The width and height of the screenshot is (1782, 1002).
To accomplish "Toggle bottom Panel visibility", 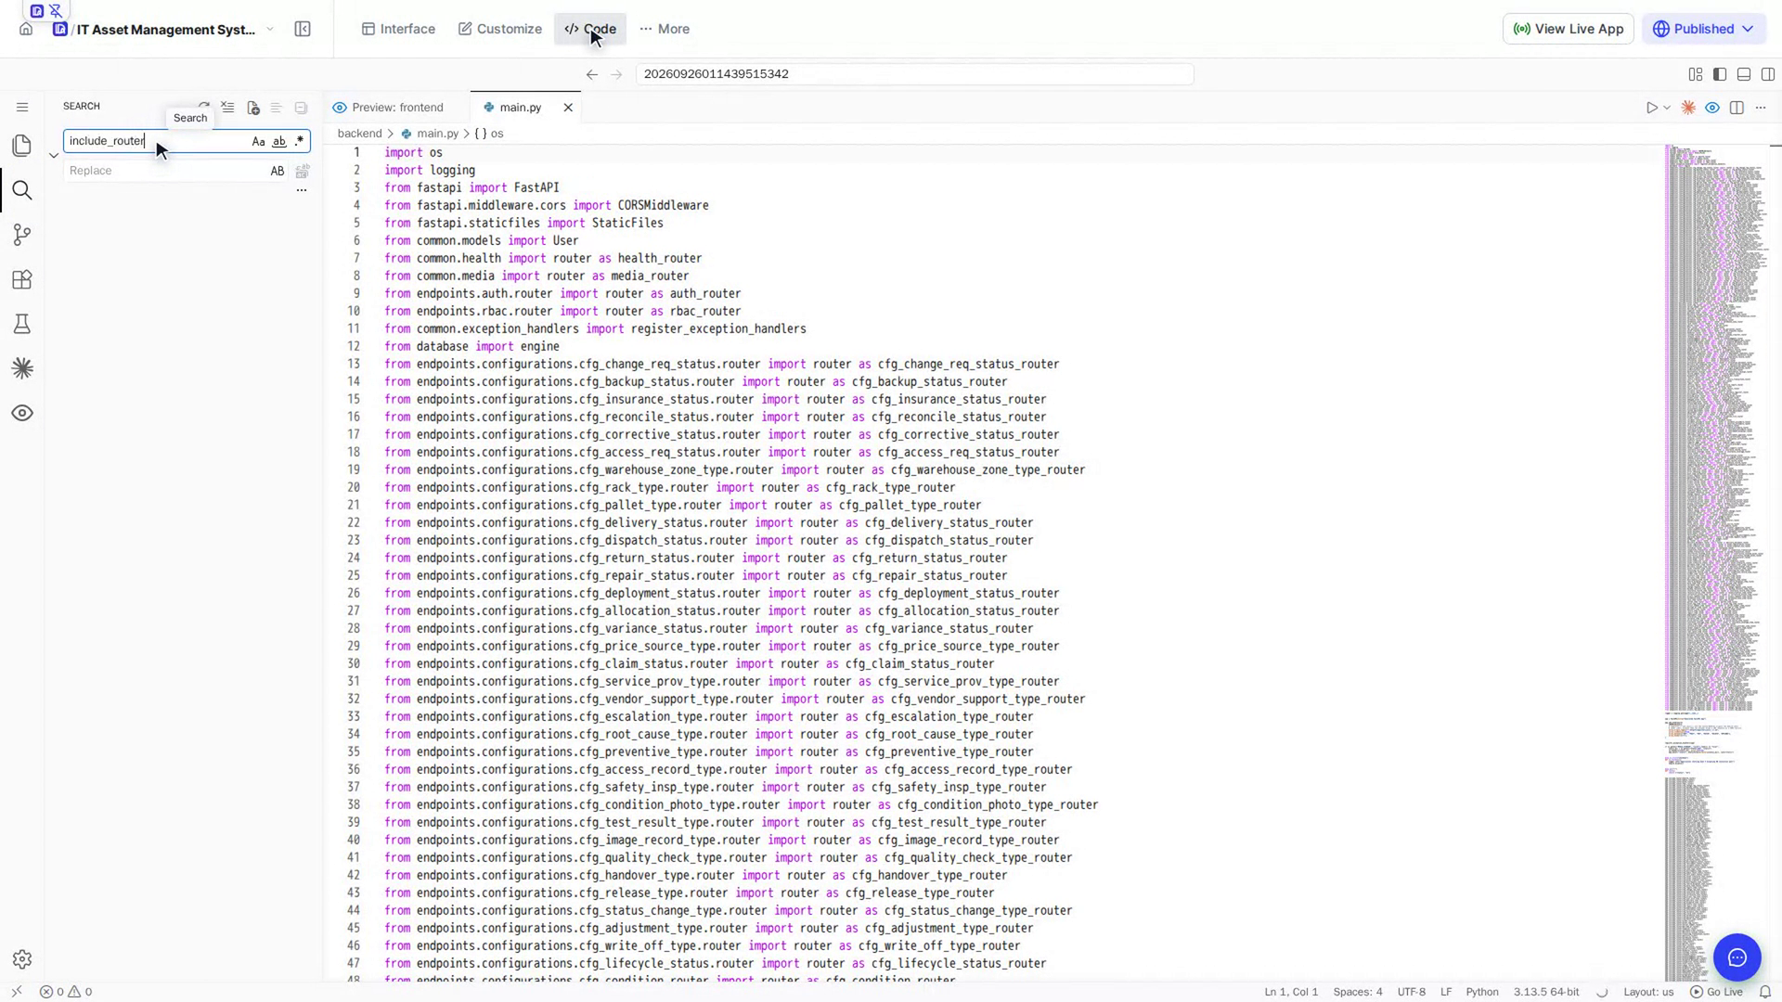I will point(1744,74).
